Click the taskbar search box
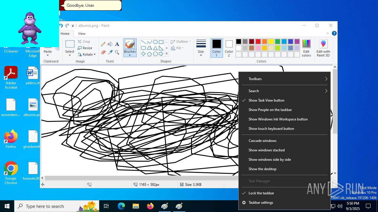Screen dimensions: 378x212 [57, 206]
